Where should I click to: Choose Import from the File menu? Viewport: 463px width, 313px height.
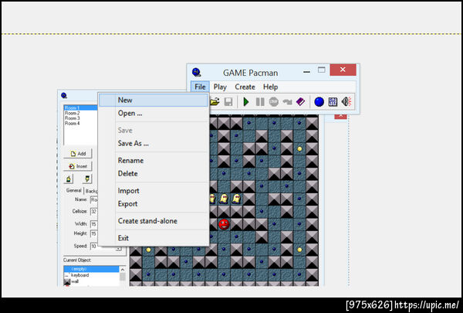point(154,191)
